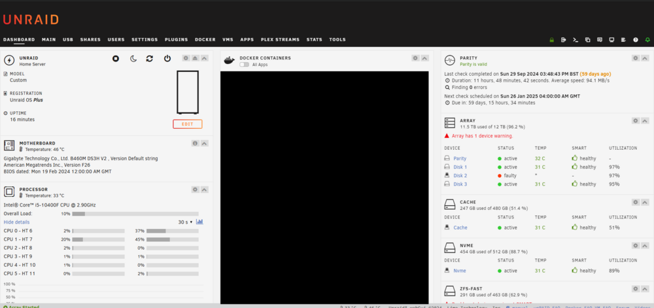
Task: Collapse the Unraid Home Server tile
Action: [204, 58]
